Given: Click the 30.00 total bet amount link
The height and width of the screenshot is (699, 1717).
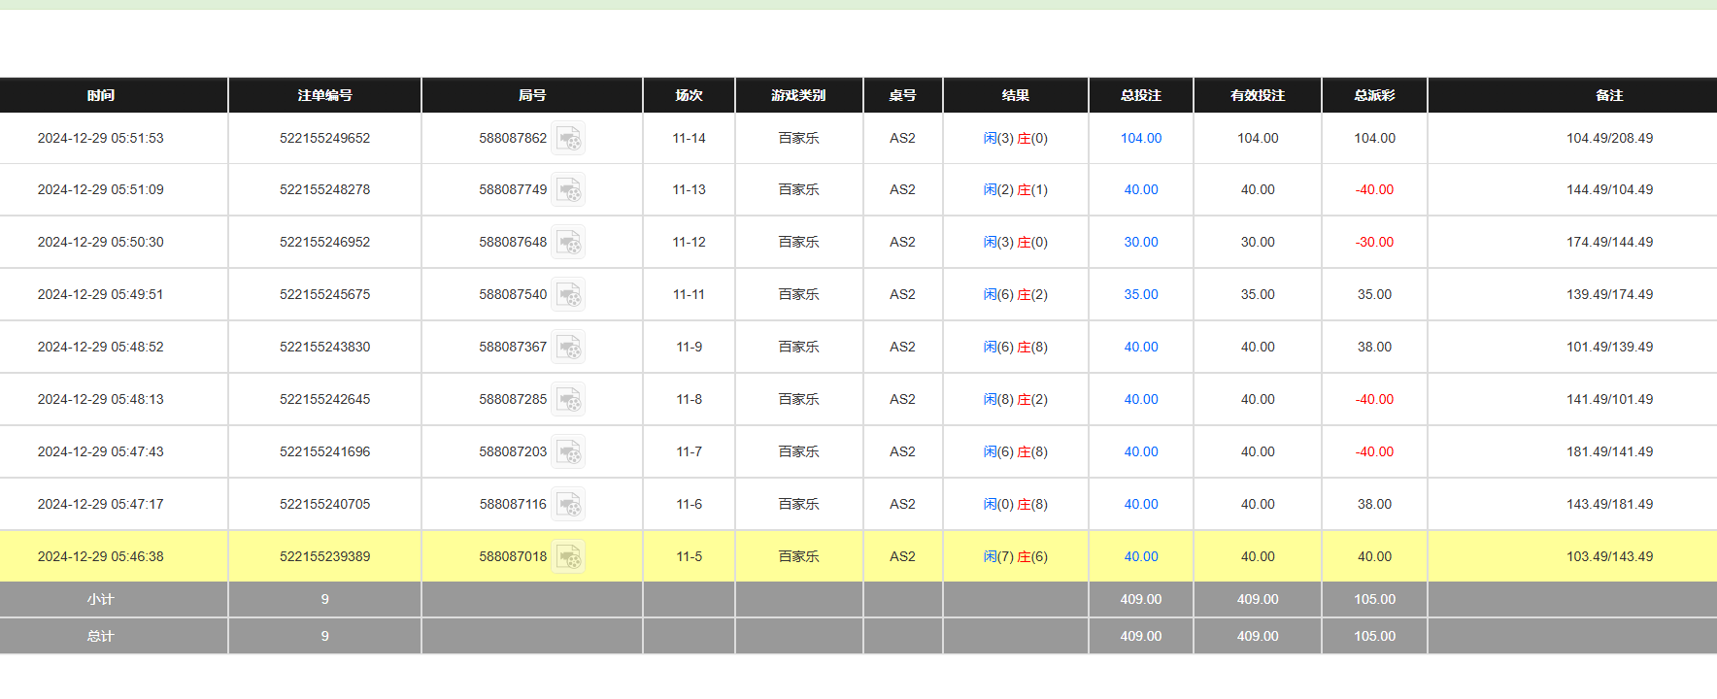Looking at the screenshot, I should pyautogui.click(x=1140, y=243).
